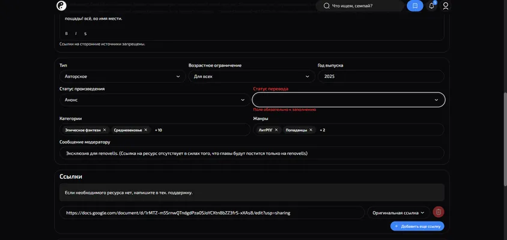Image resolution: width=507 pixels, height=240 pixels.
Task: Click the Добавить еще ссылку button
Action: pyautogui.click(x=417, y=226)
